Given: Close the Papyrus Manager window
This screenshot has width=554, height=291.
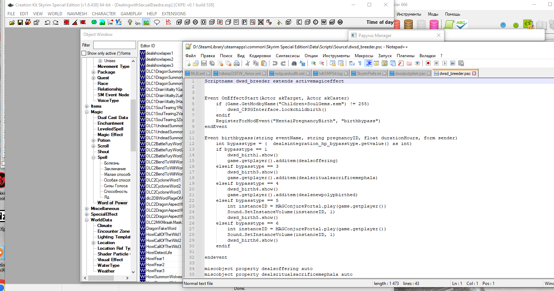Looking at the screenshot, I should pyautogui.click(x=439, y=35).
